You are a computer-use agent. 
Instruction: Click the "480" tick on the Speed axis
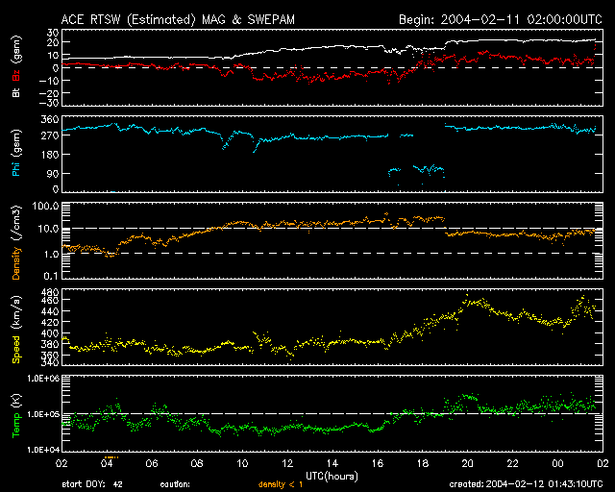coord(50,292)
